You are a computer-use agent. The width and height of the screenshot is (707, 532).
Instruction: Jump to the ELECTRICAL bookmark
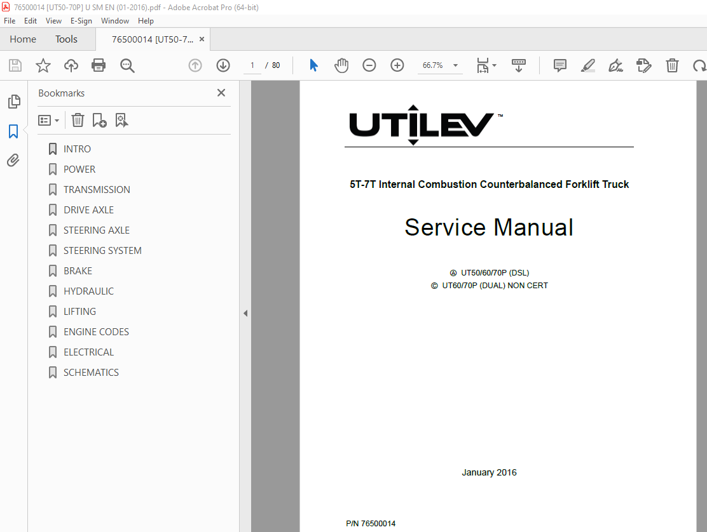89,352
